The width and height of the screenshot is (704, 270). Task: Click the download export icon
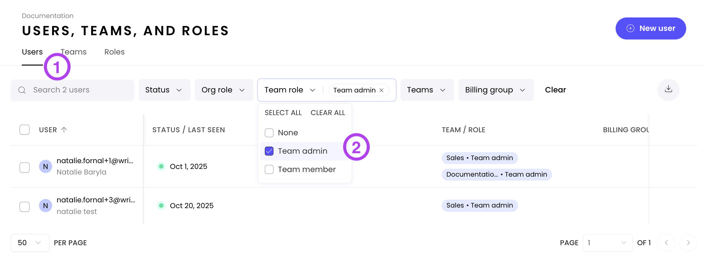(x=668, y=89)
